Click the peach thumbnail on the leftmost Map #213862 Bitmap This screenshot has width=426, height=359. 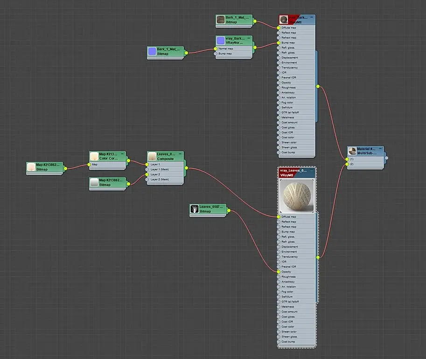31,167
